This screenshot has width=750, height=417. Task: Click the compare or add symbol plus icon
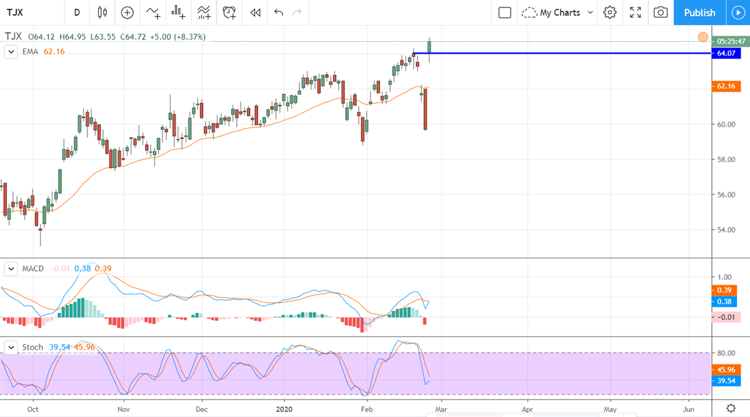[127, 12]
